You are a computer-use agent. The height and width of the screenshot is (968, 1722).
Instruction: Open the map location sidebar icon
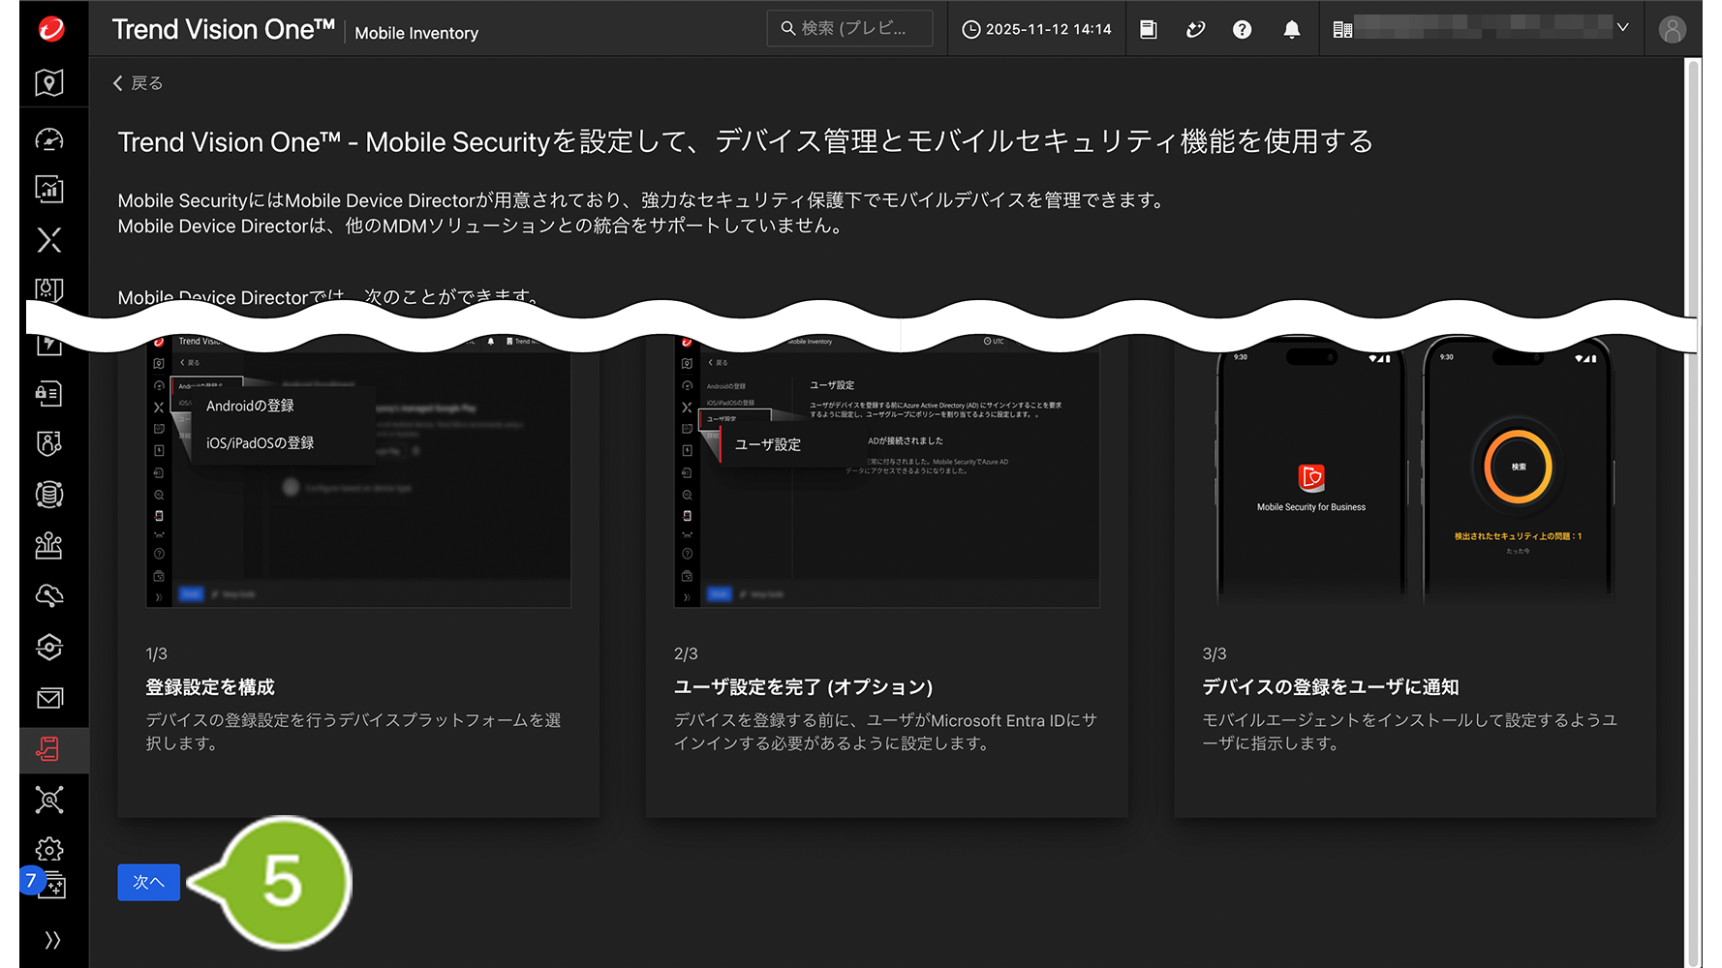49,83
